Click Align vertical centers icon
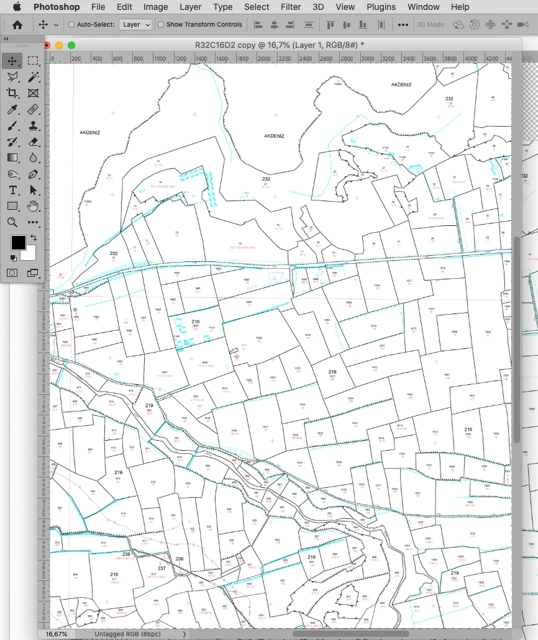This screenshot has width=538, height=640. tap(347, 25)
